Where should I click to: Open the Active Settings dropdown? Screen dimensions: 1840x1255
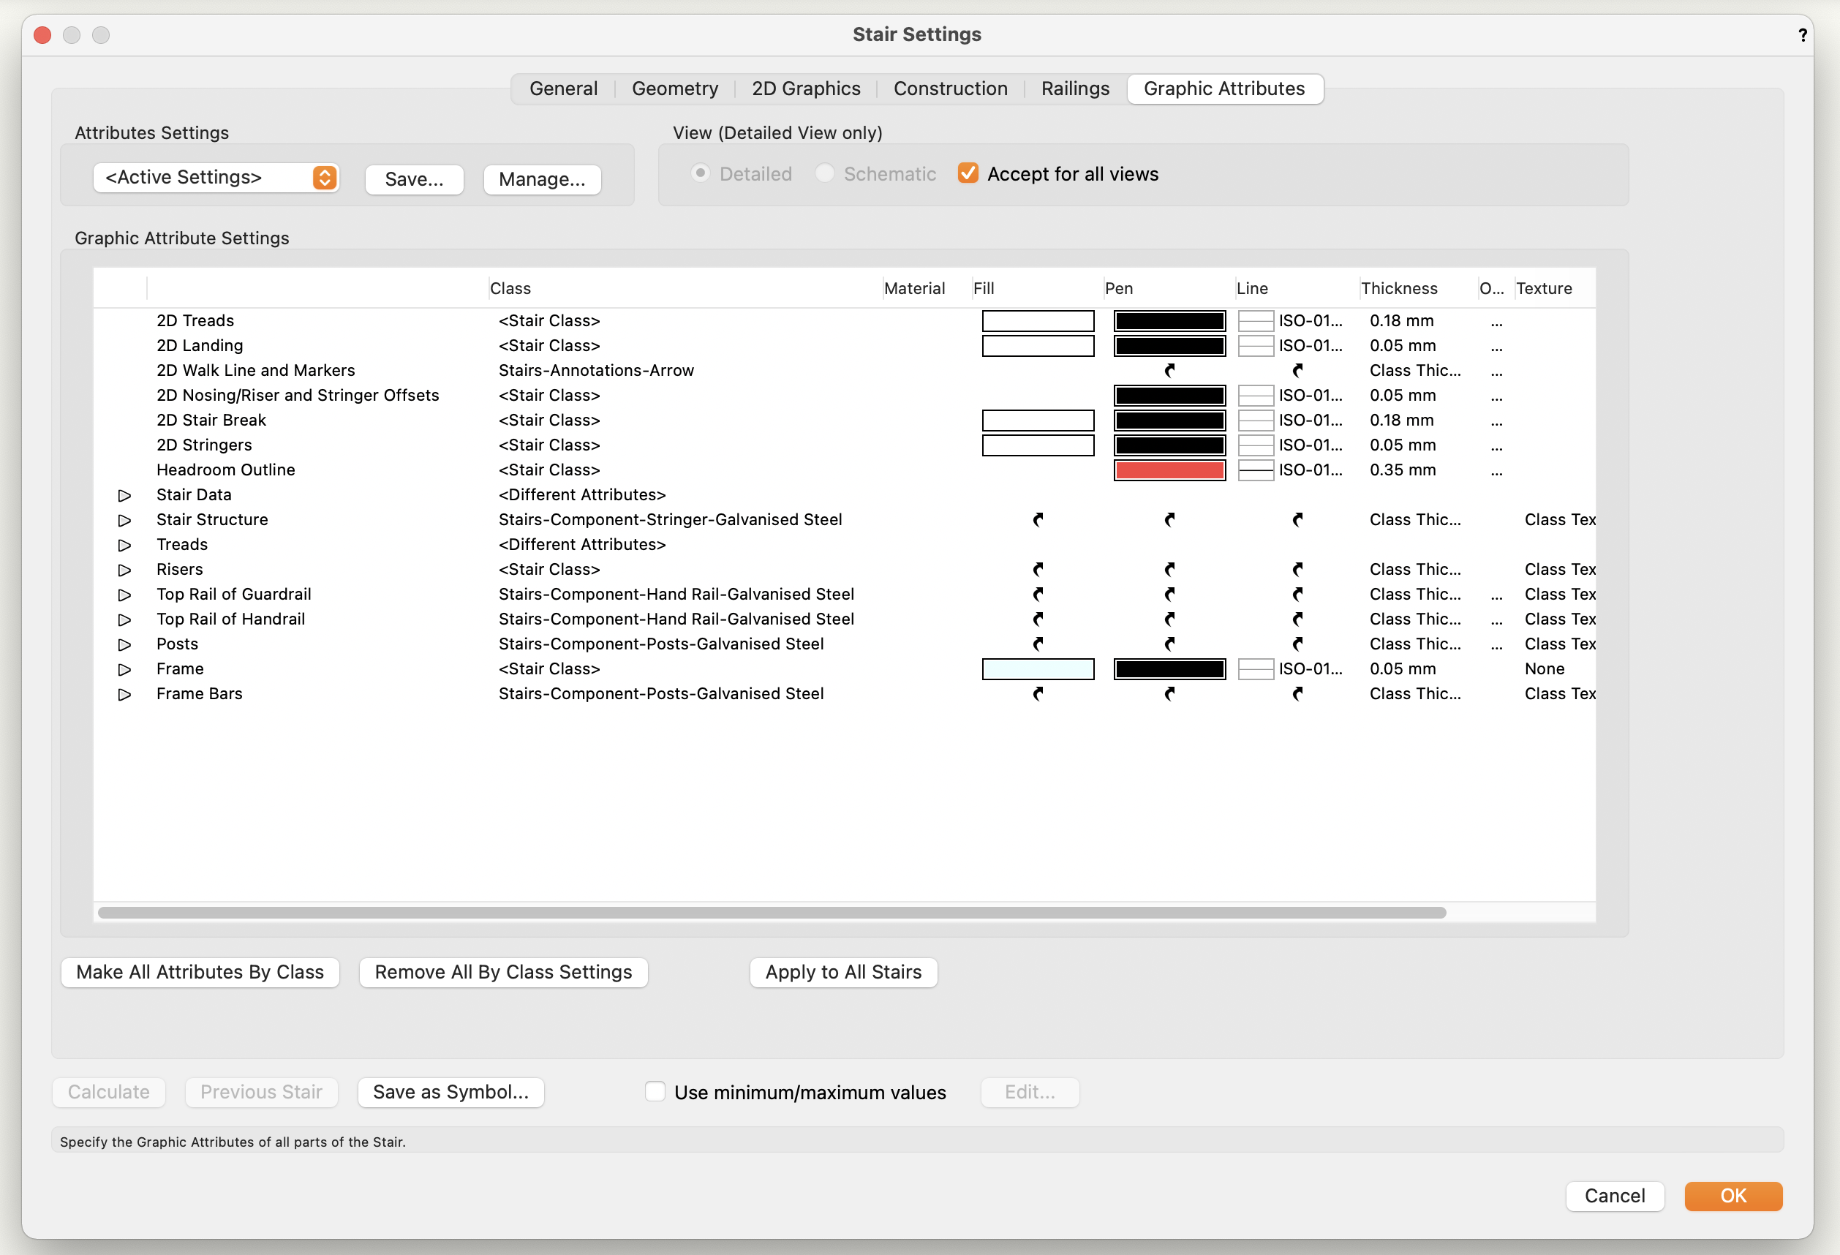click(215, 178)
